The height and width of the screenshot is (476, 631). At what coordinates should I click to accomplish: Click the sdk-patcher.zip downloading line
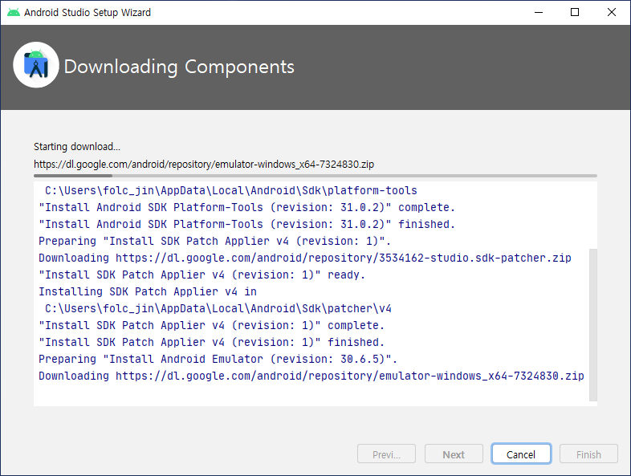(x=305, y=258)
